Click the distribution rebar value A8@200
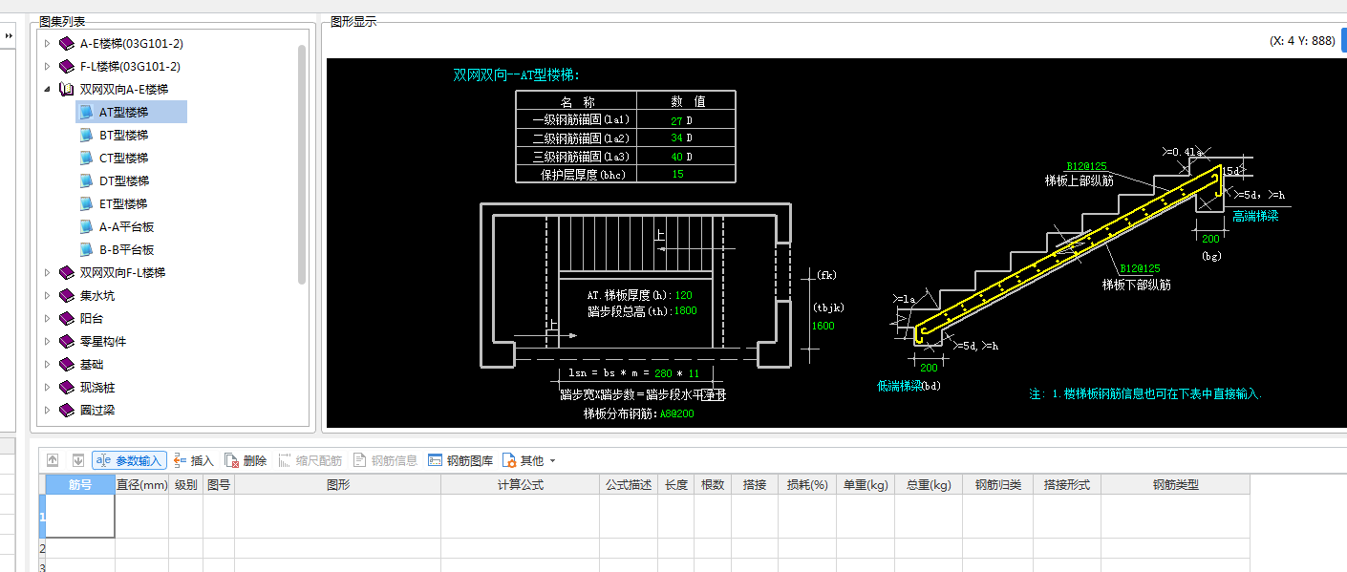 tap(676, 414)
